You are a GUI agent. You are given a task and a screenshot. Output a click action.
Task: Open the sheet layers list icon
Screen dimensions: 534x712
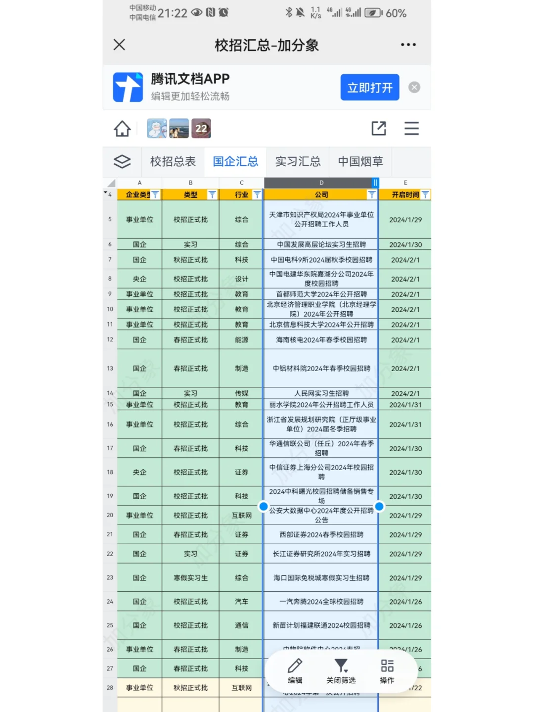pos(122,161)
